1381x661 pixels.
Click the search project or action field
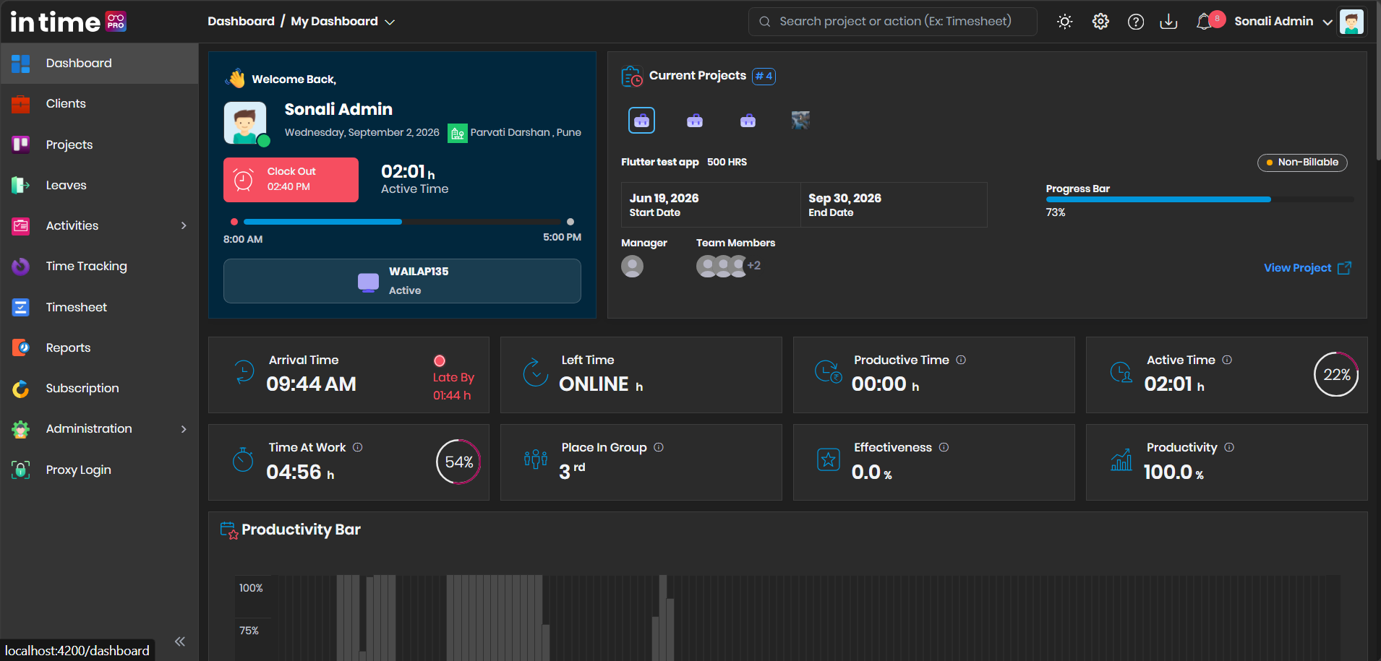(893, 22)
